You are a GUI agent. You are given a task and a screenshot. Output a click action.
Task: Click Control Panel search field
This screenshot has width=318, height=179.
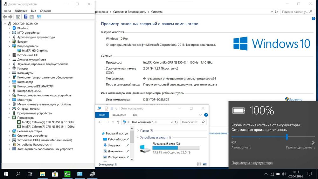(x=297, y=12)
